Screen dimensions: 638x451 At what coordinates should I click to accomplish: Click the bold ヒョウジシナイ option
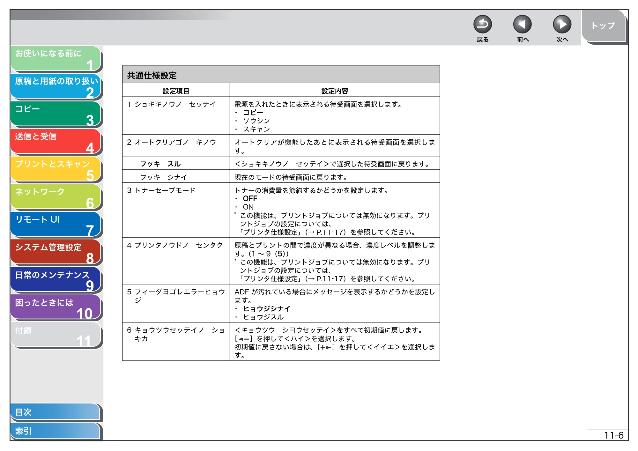(267, 309)
